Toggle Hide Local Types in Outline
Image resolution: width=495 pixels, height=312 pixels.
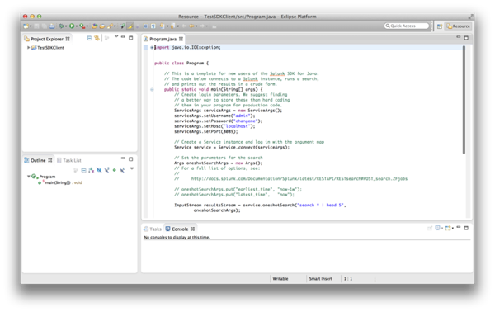(x=122, y=170)
